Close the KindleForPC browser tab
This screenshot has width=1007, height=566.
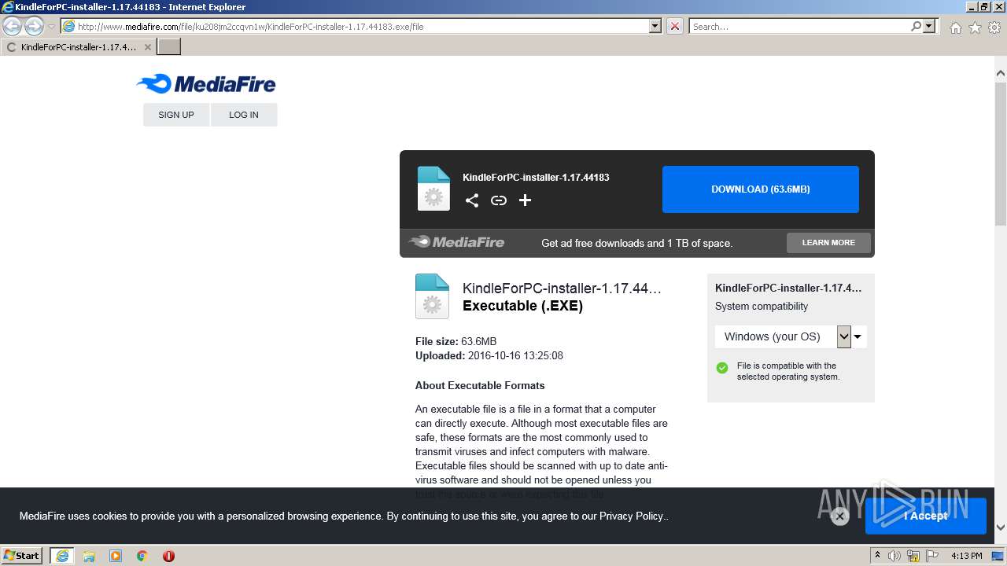147,47
